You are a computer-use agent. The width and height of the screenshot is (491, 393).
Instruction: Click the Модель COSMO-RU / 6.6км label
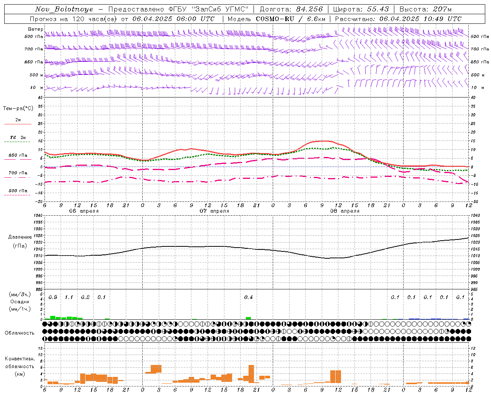click(277, 19)
